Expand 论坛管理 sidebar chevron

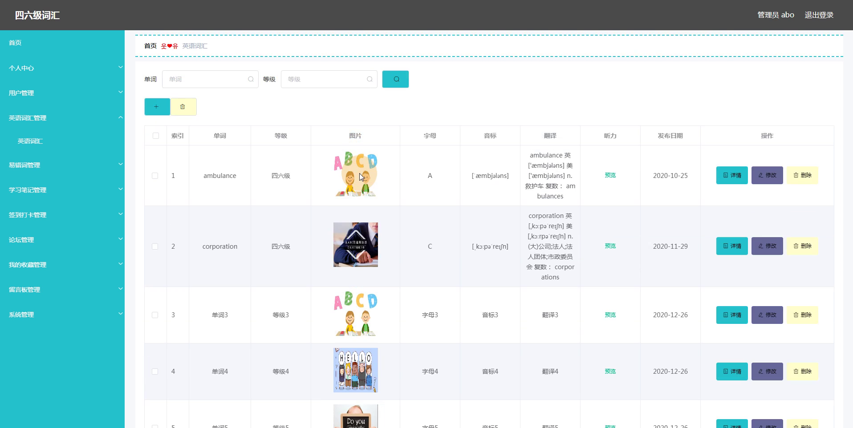pyautogui.click(x=120, y=239)
